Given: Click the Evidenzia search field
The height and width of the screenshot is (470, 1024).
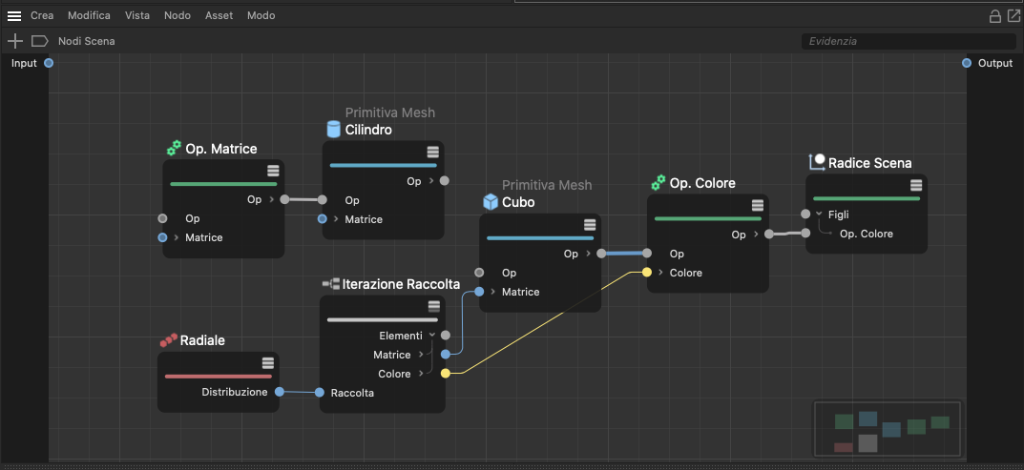Looking at the screenshot, I should click(909, 41).
